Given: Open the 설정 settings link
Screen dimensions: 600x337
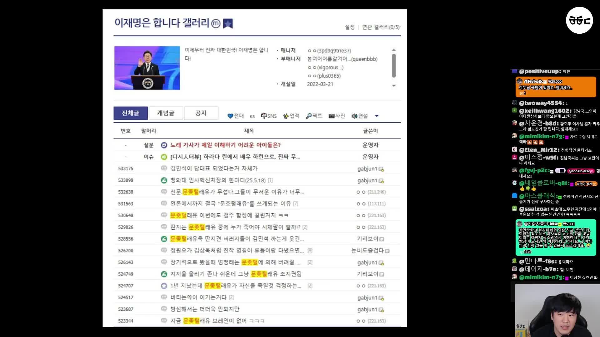Looking at the screenshot, I should pyautogui.click(x=350, y=27).
